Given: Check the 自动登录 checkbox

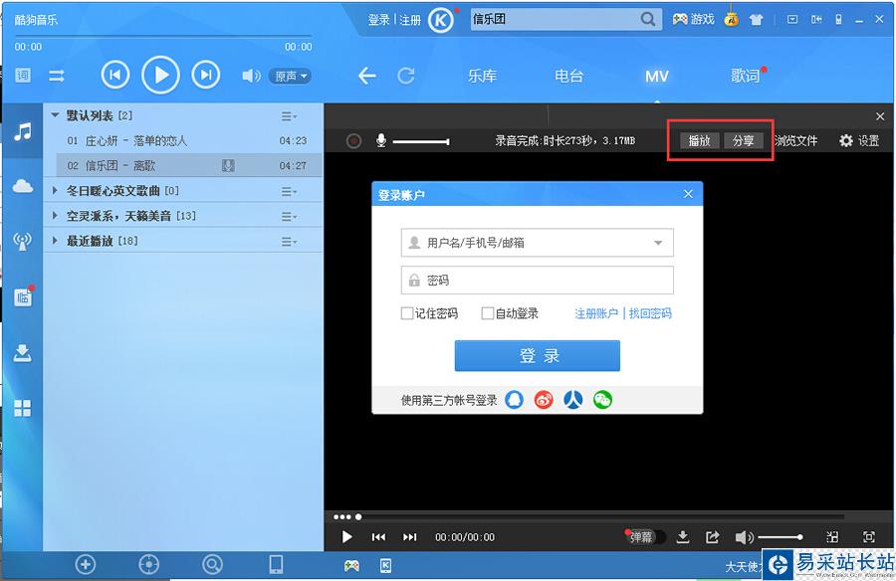Looking at the screenshot, I should 488,313.
